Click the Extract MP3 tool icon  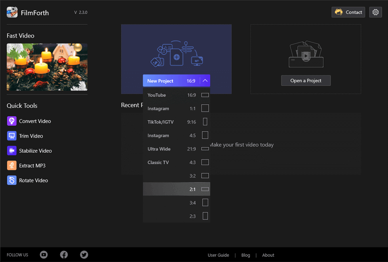[x=11, y=166]
